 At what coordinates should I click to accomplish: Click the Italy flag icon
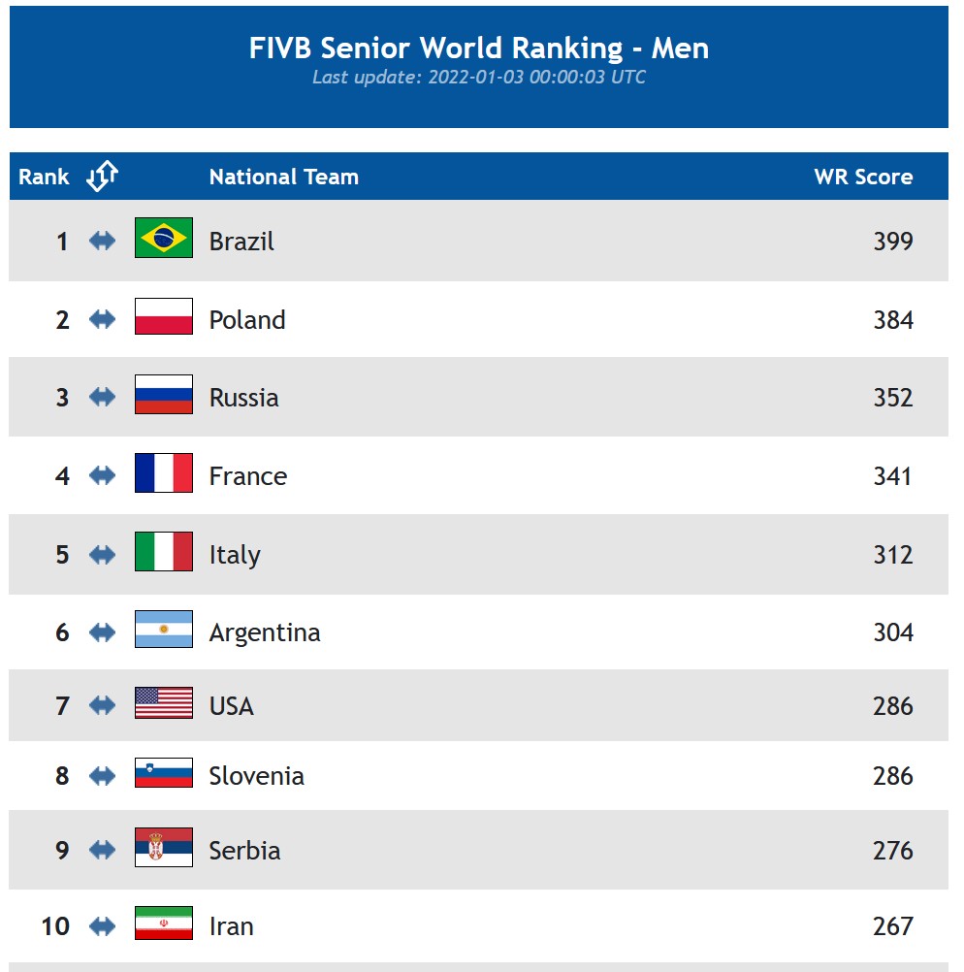tap(163, 552)
